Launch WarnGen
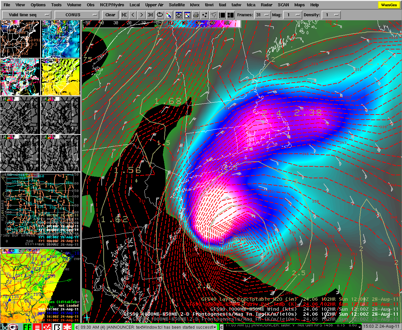402x330 pixels. (389, 5)
